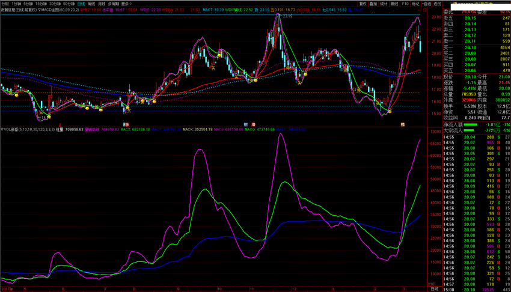Click the red panel-toggle square icon top right of chart
Image resolution: width=511 pixels, height=292 pixels.
[x=424, y=10]
